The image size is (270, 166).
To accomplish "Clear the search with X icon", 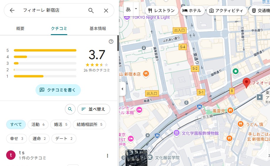I will (106, 11).
